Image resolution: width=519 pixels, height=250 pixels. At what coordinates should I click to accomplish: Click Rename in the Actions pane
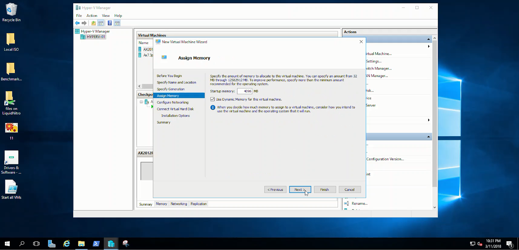(360, 203)
